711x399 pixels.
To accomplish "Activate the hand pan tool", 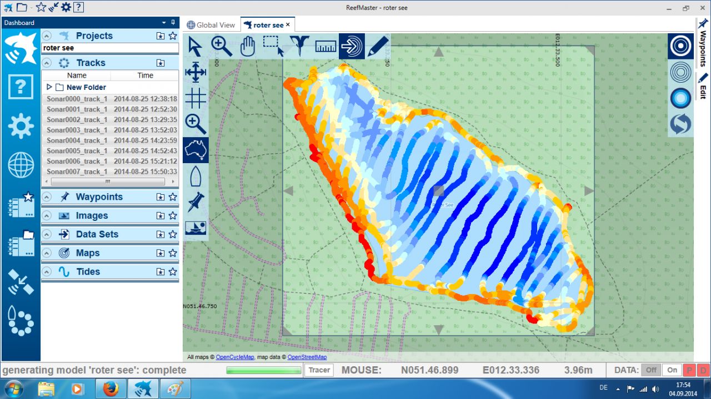I will click(247, 47).
